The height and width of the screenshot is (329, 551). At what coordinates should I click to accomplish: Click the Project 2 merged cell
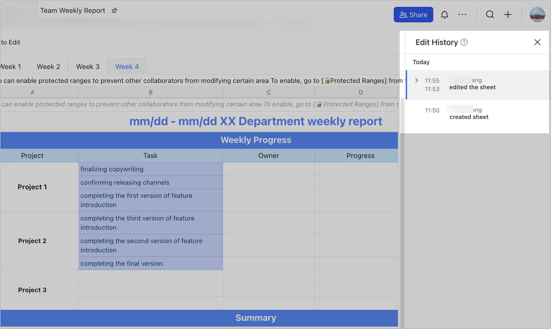pos(32,241)
